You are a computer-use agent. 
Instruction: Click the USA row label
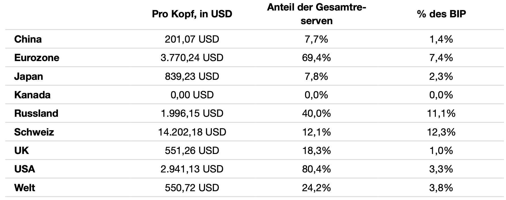point(24,169)
